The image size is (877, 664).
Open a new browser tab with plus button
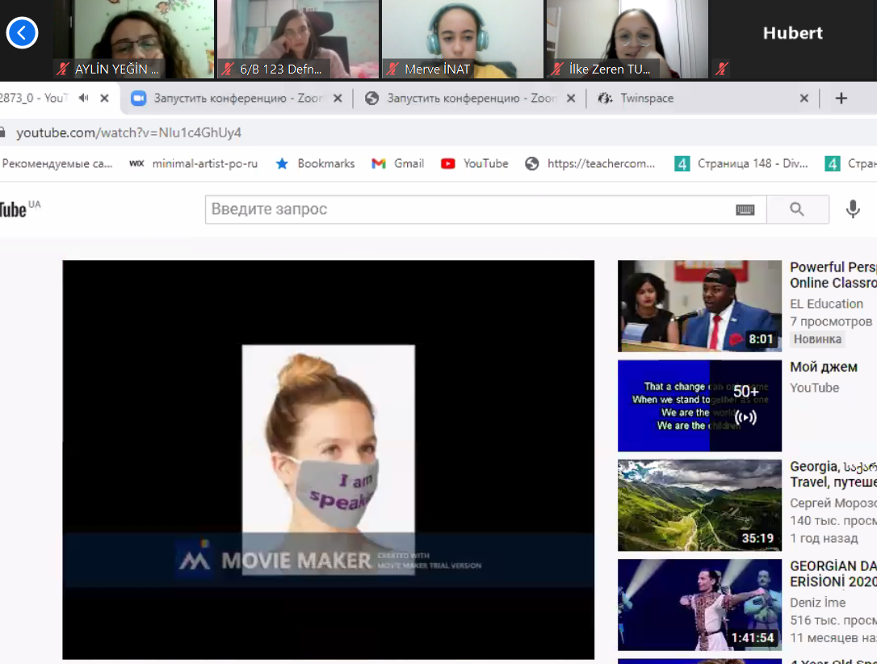pos(841,99)
